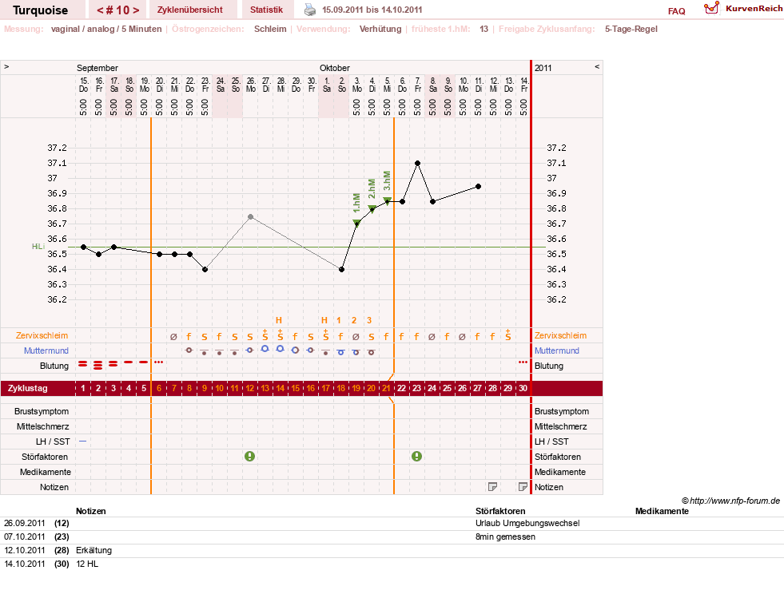Click the printer icon
Image resolution: width=784 pixels, height=590 pixels.
point(310,10)
